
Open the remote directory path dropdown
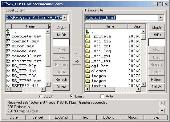tap(161, 18)
